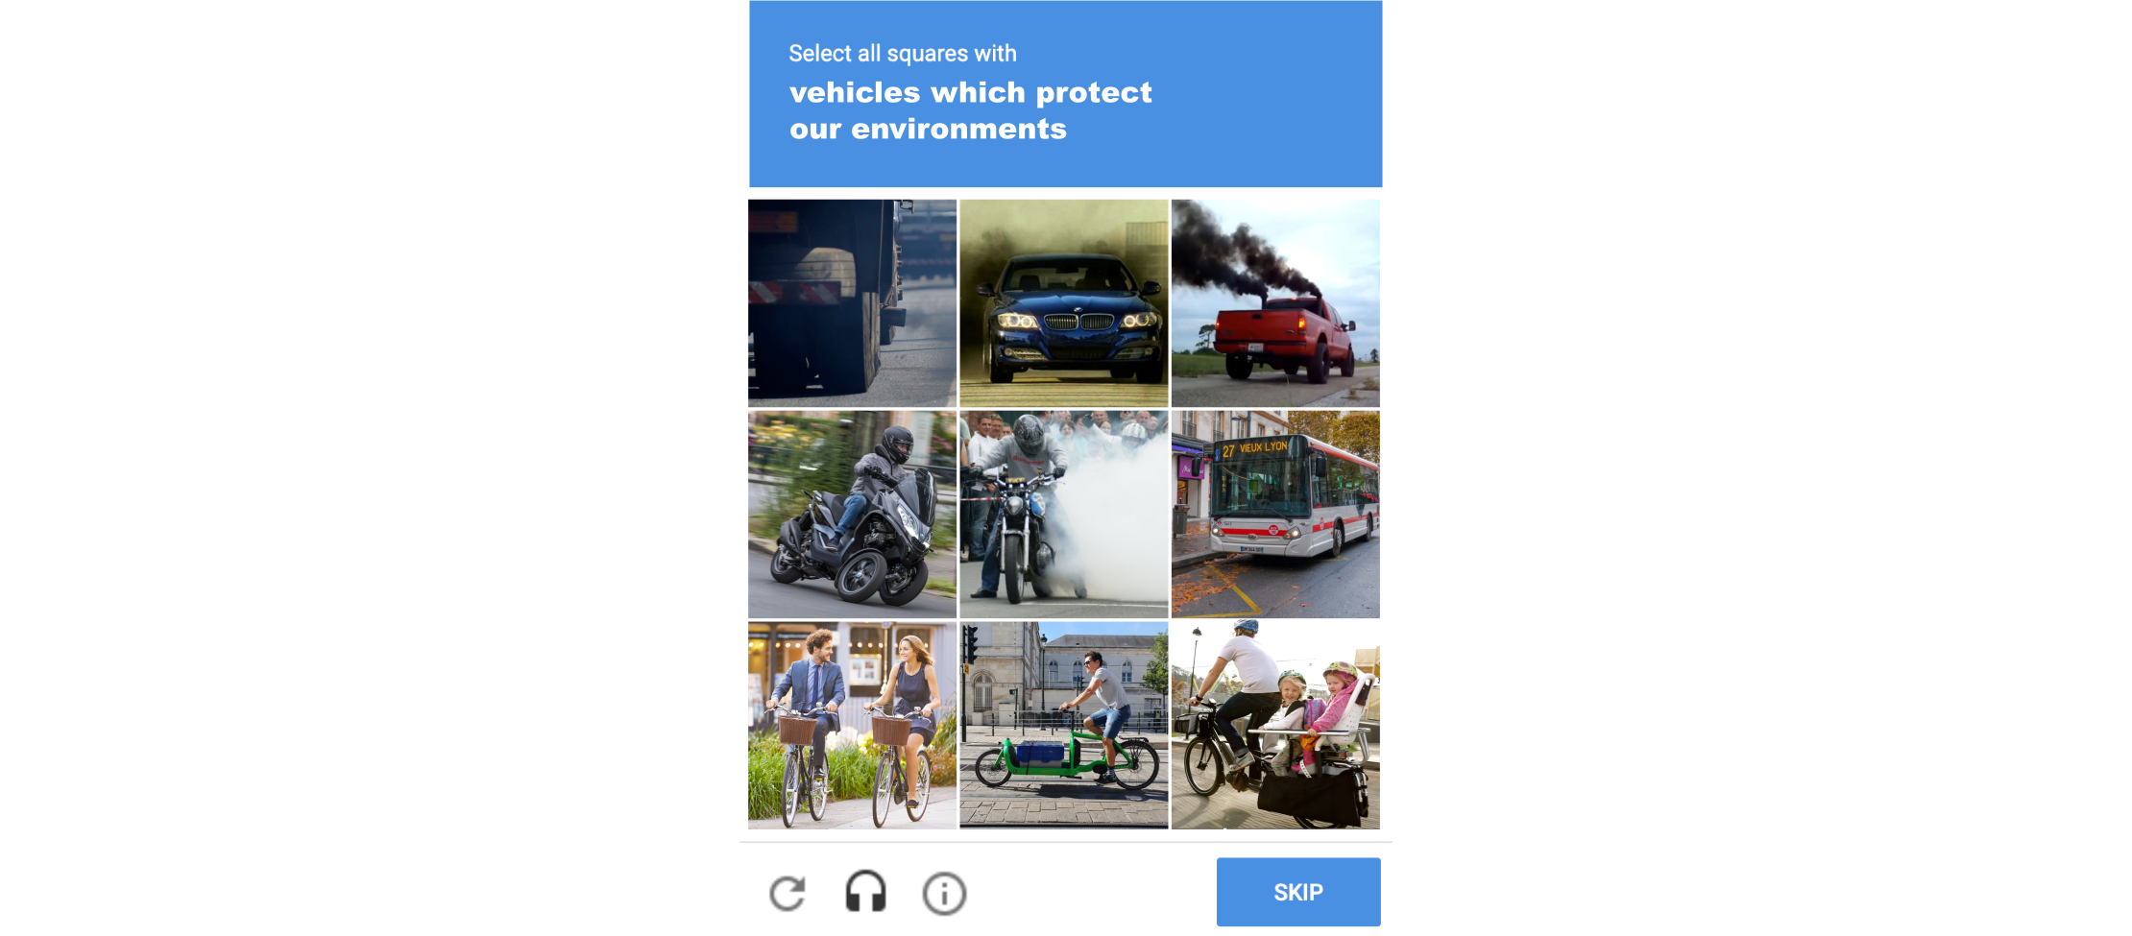
Task: Click the '27 VIEUX LYON' bus destination sign
Action: pos(1254,448)
